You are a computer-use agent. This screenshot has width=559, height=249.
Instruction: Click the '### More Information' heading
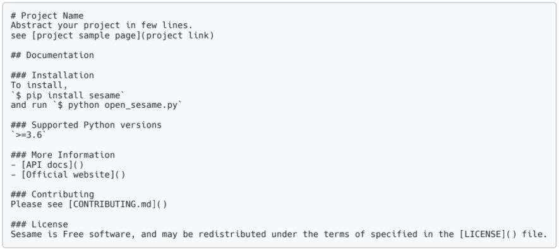click(63, 154)
